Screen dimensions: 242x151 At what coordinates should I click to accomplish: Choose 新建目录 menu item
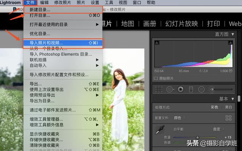coord(63,10)
